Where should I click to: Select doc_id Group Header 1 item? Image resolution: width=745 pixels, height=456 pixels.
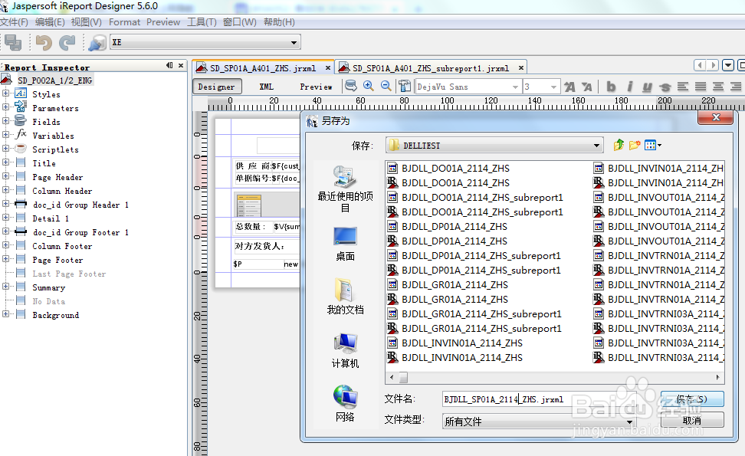click(x=80, y=205)
